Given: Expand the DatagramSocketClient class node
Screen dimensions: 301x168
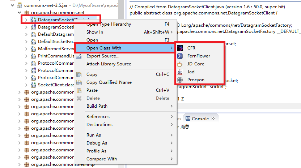Looking at the screenshot, I should pyautogui.click(x=26, y=20).
